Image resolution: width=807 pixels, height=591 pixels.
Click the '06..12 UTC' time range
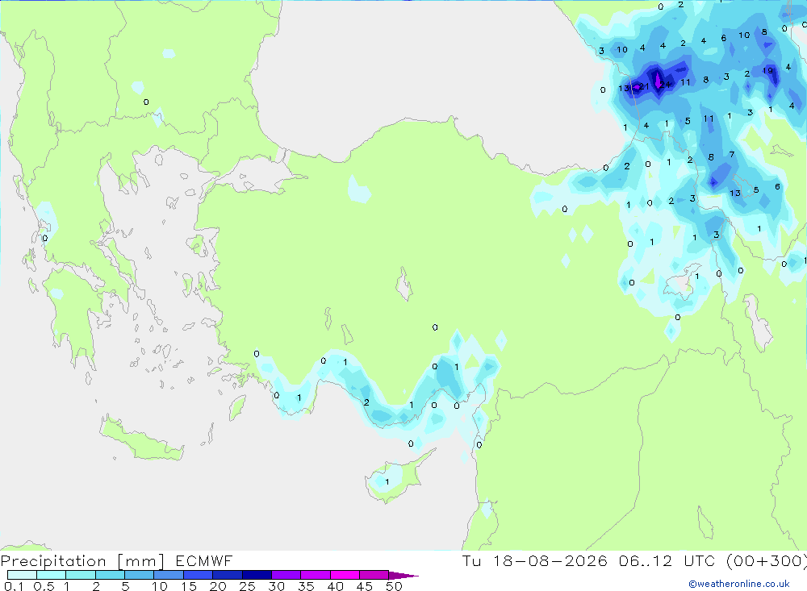point(669,560)
